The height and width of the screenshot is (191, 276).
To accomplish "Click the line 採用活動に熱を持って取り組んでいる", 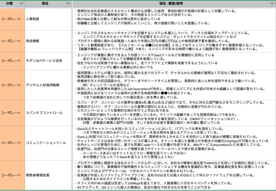I will pyautogui.click(x=105, y=77).
